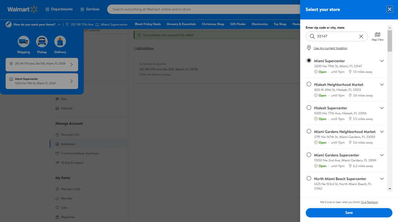
Task: Select Hialeah Supercenter radio button
Action: click(309, 107)
